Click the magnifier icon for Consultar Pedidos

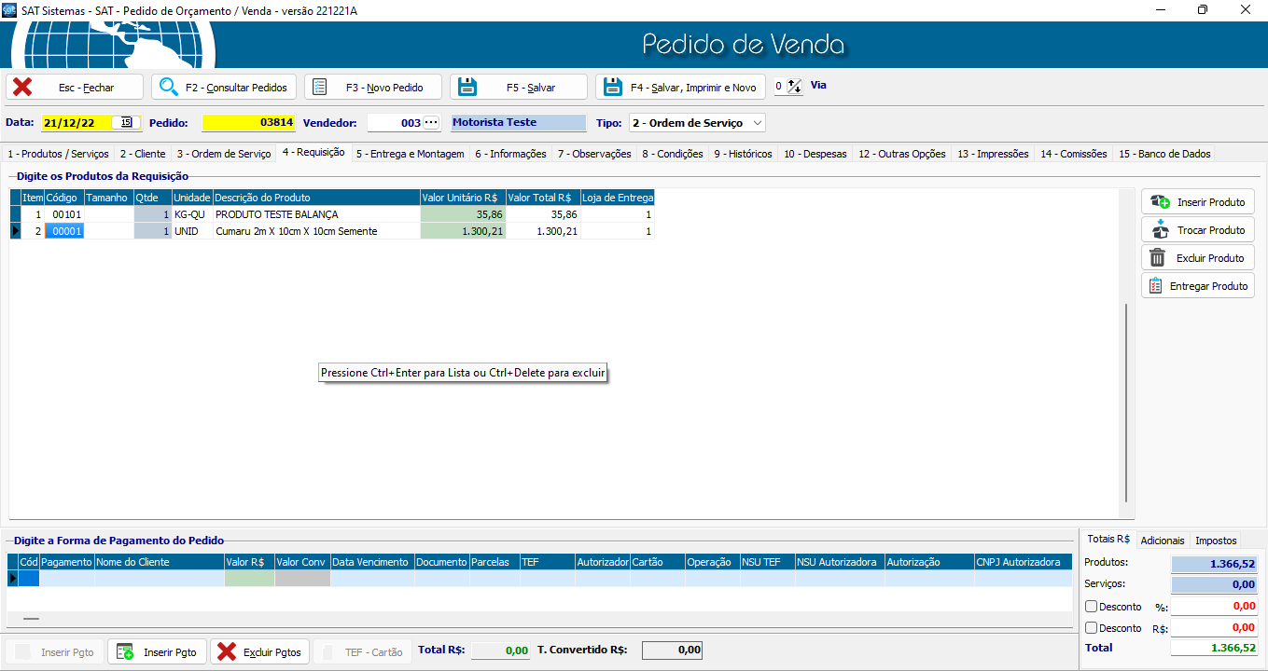point(169,87)
